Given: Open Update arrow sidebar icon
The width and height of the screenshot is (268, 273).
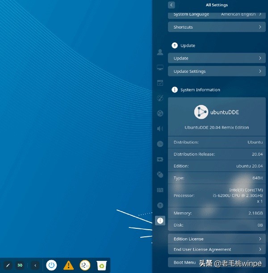Looking at the screenshot, I should click(x=160, y=205).
